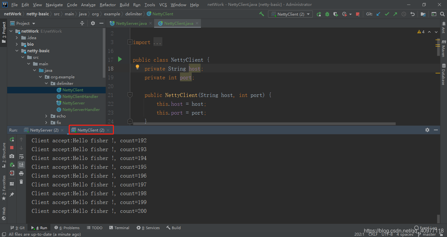Open the TODO tool window
This screenshot has height=237, width=447.
(x=94, y=228)
